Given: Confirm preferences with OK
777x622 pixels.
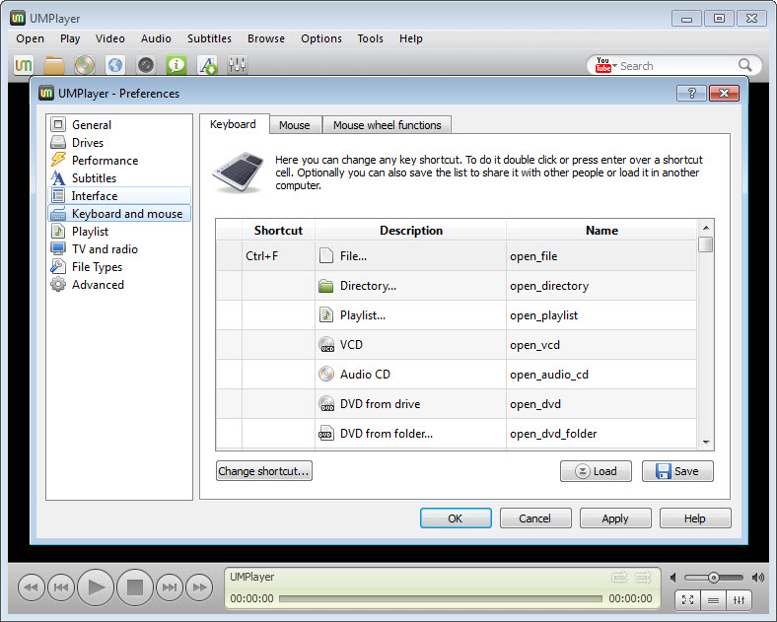Looking at the screenshot, I should [456, 518].
